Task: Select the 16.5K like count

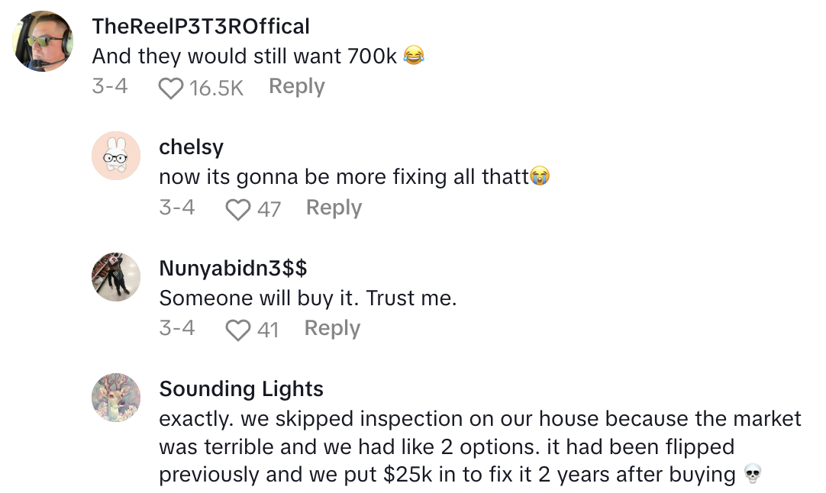Action: 216,89
